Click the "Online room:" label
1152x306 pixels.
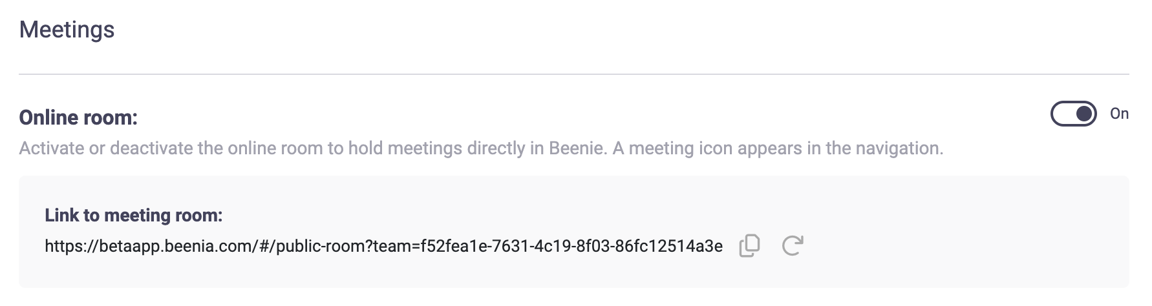pos(78,117)
